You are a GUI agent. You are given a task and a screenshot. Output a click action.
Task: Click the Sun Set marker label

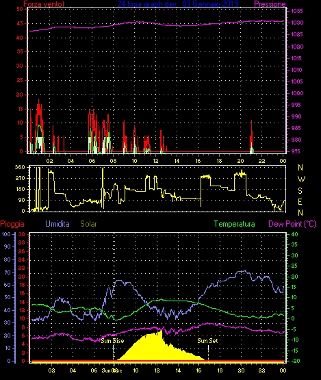[x=207, y=341]
